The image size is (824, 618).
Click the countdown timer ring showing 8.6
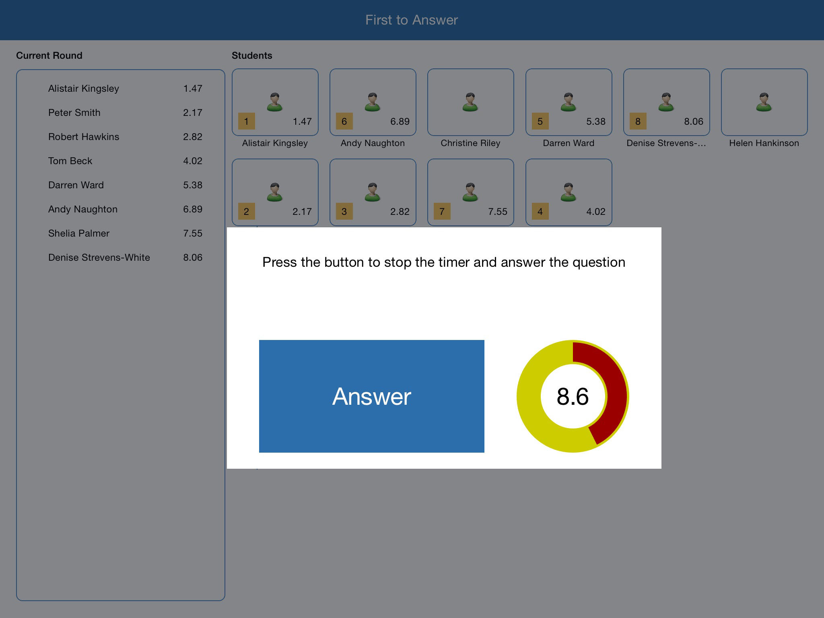pos(572,396)
